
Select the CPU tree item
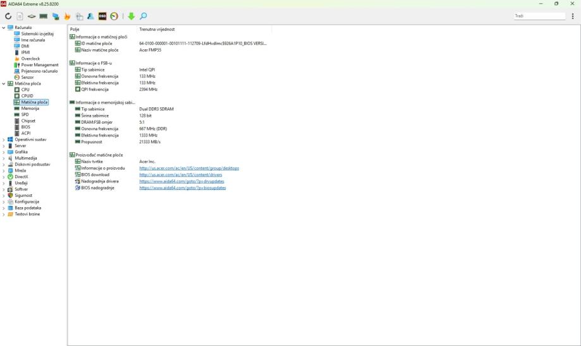pyautogui.click(x=25, y=90)
